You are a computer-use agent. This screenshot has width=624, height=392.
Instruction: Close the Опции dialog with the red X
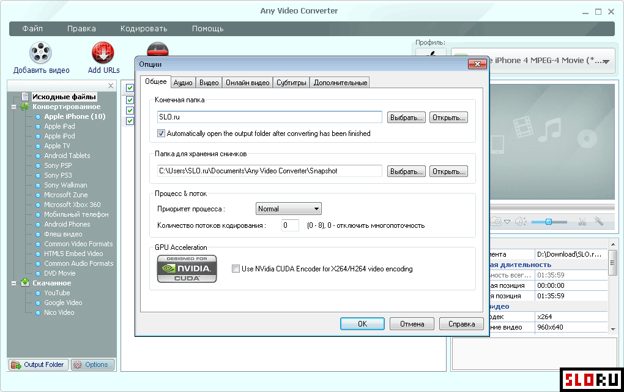478,64
